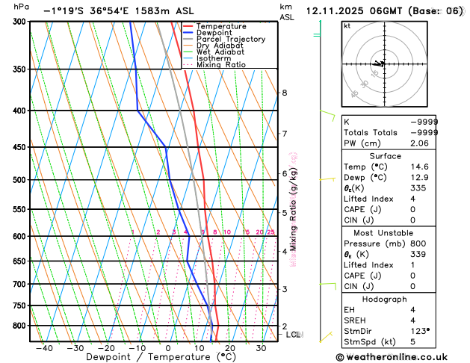The width and height of the screenshot is (470, 363).
Task: Click the wind barb at 500 hPa
Action: tap(327, 179)
